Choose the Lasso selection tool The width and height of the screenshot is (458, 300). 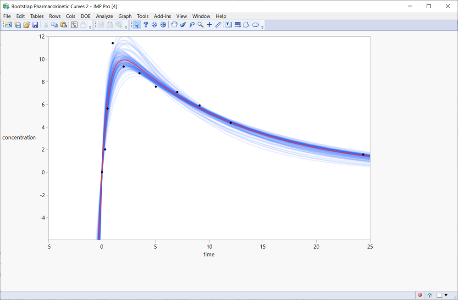[192, 24]
